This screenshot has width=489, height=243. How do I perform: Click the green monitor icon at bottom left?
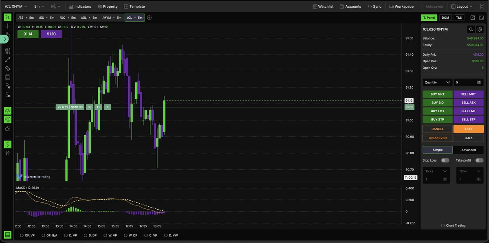(x=7, y=235)
